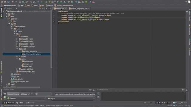The image size is (191, 107).
Task: Click Scroll from Source target icon
Action: [x=40, y=9]
